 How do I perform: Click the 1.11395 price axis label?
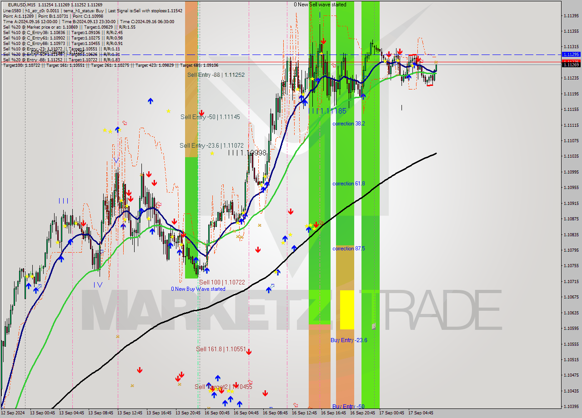[571, 16]
